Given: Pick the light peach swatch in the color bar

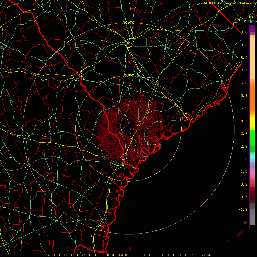Looking at the screenshot, I should (252, 59).
